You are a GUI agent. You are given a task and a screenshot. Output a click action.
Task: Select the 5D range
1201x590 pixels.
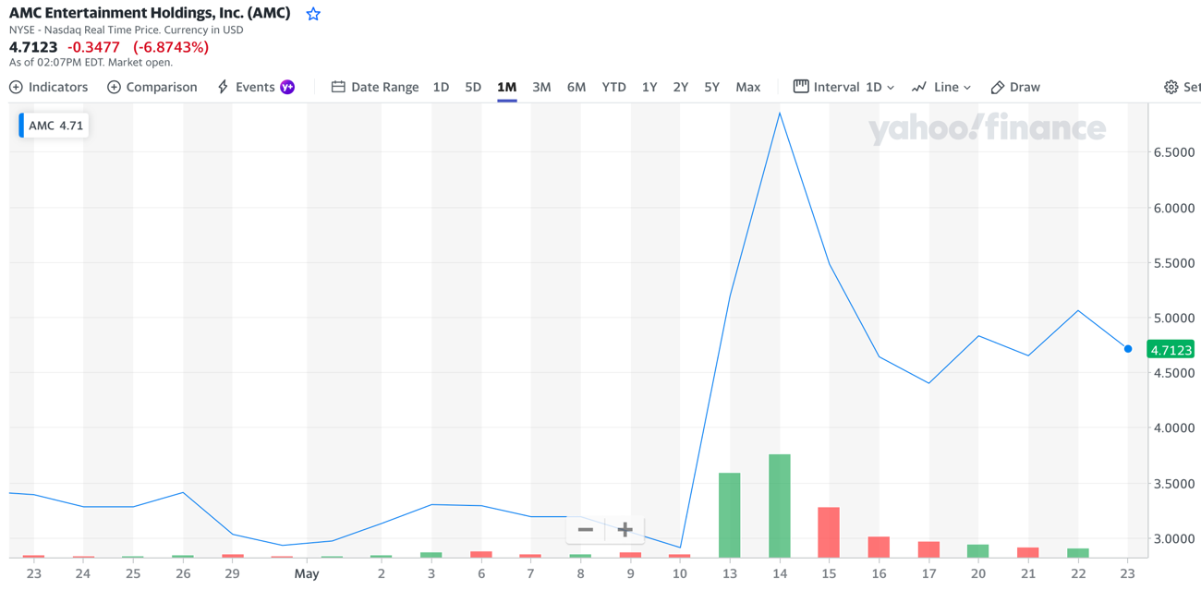coord(473,87)
